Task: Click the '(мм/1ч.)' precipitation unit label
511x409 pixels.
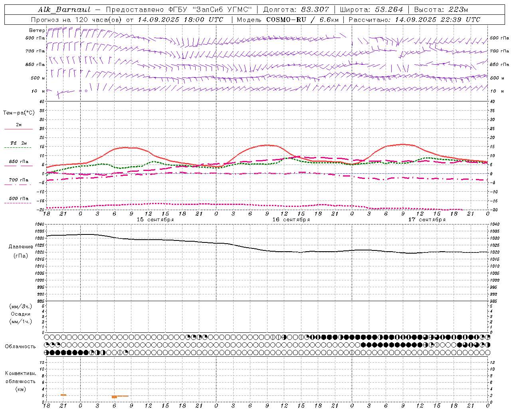Action: point(21,322)
